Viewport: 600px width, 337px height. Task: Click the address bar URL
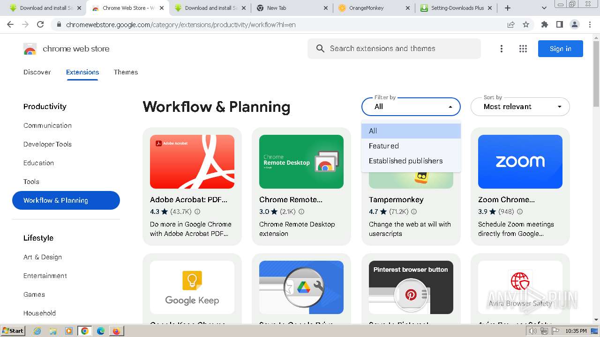[181, 24]
